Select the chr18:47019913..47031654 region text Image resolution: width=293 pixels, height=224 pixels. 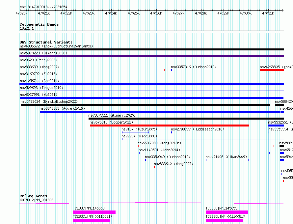pos(43,7)
